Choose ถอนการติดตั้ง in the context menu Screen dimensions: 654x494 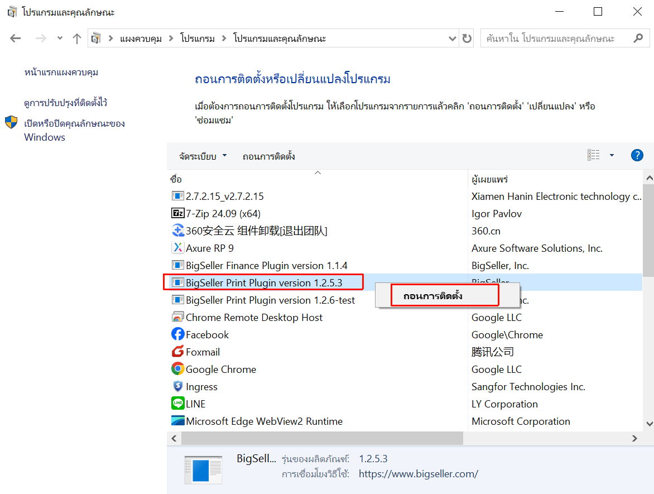(433, 295)
